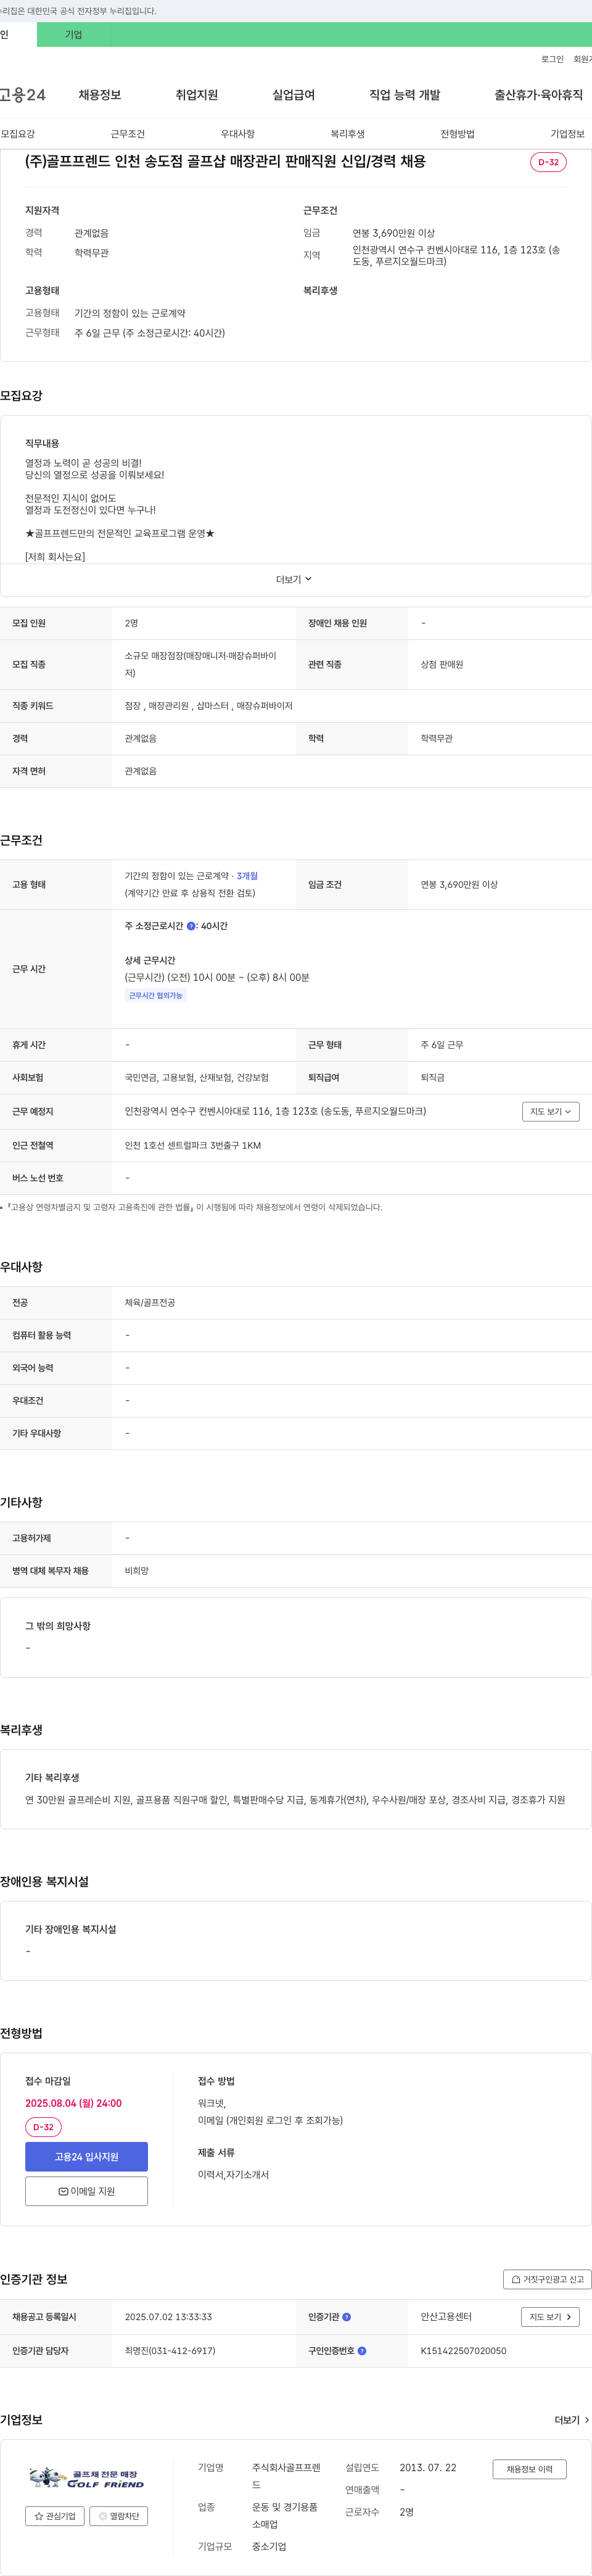592x2576 pixels.
Task: Click the 근무시간 협의가능 tag
Action: click(155, 996)
